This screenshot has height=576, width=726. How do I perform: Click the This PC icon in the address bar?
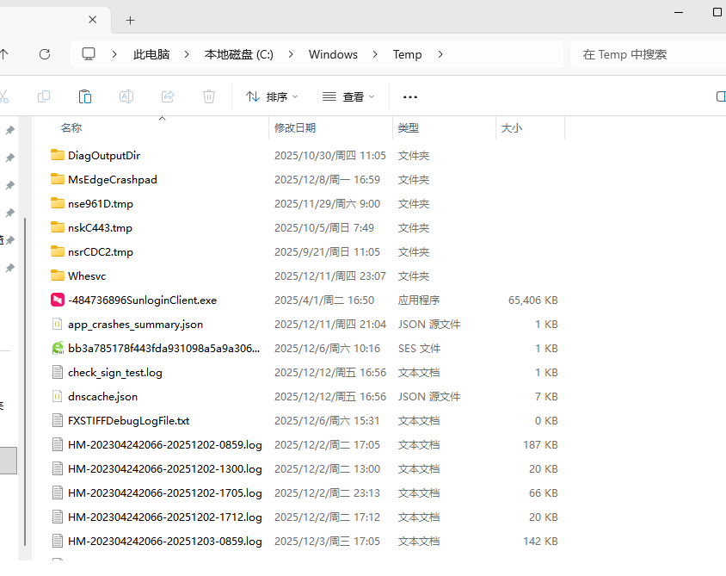point(88,53)
